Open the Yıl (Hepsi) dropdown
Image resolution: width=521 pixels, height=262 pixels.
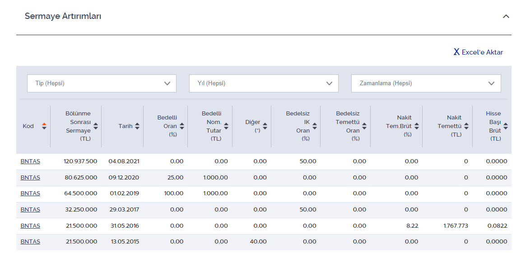click(264, 83)
